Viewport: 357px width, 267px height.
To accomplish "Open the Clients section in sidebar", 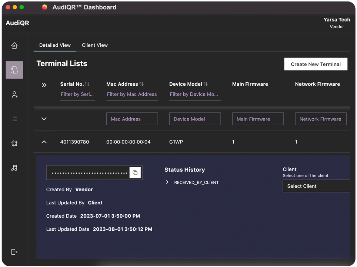I will pos(14,94).
